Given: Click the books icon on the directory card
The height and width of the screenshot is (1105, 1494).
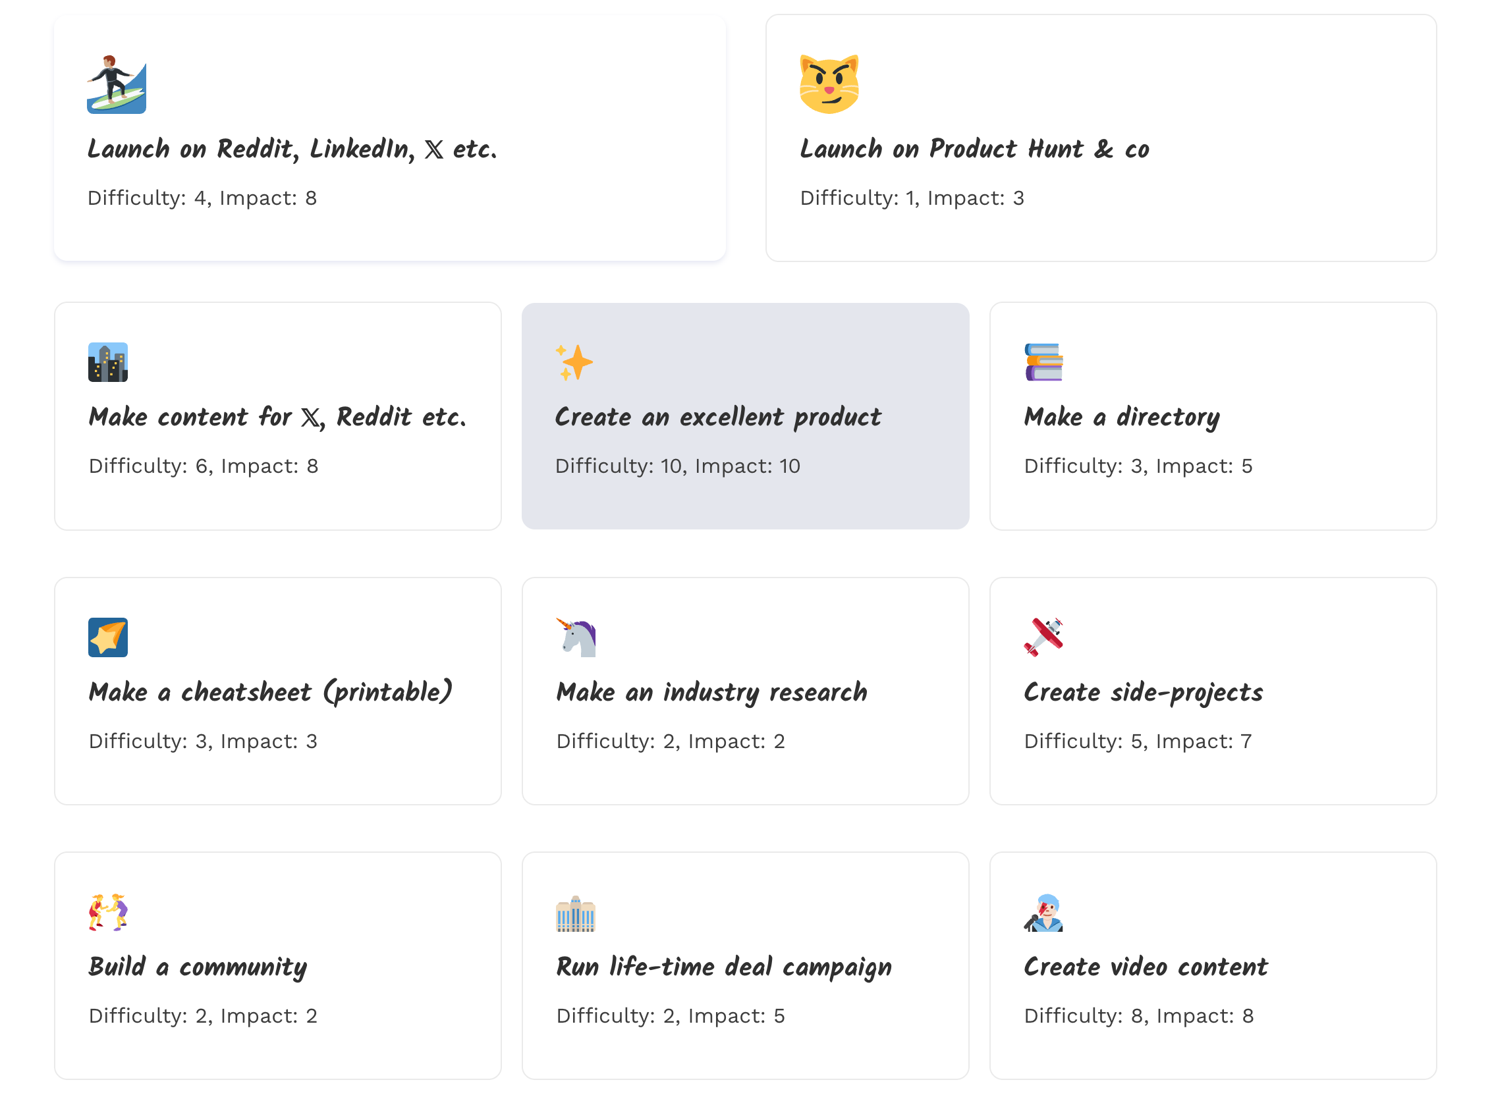Looking at the screenshot, I should (1042, 362).
